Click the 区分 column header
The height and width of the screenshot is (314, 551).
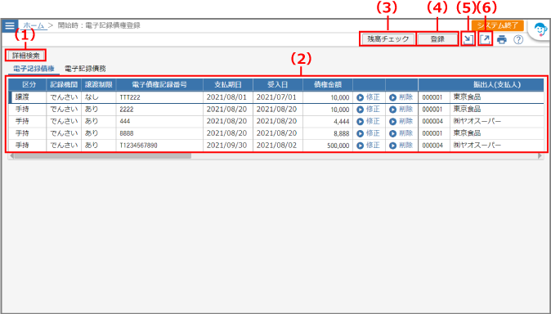point(28,85)
